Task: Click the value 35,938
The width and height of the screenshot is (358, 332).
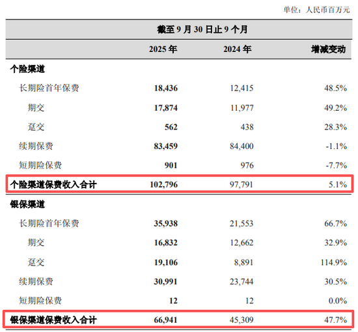Action: pyautogui.click(x=166, y=223)
